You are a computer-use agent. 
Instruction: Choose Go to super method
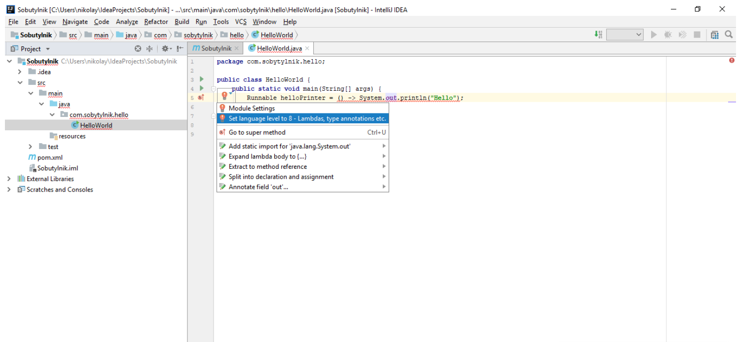click(303, 132)
